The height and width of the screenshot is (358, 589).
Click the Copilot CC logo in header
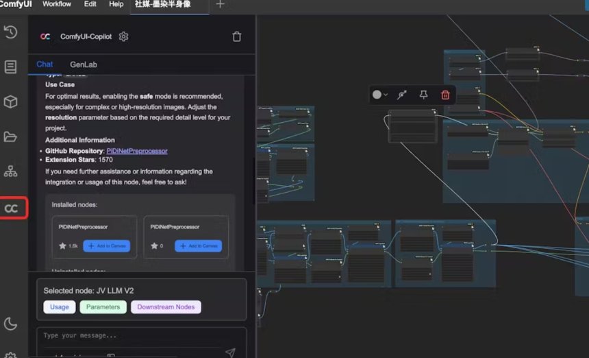[45, 36]
